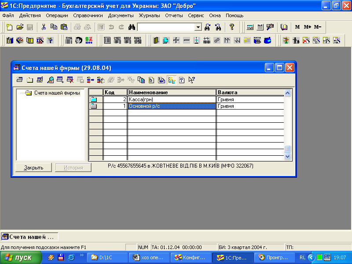Click the plus sign toolbar icon
Viewport: 352px width, 264px height.
(x=176, y=40)
